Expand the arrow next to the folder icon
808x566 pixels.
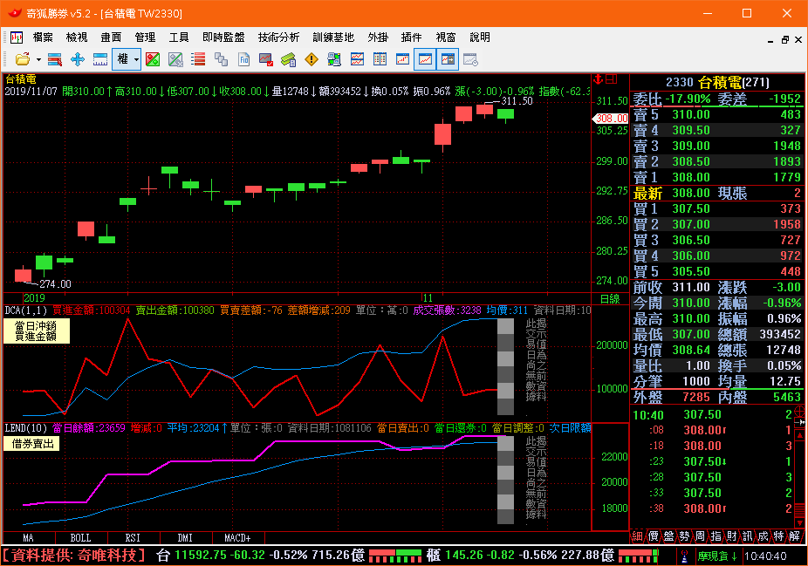(x=38, y=60)
